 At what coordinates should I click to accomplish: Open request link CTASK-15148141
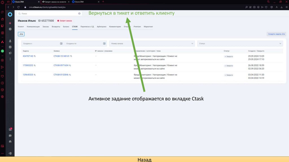[x=61, y=56]
